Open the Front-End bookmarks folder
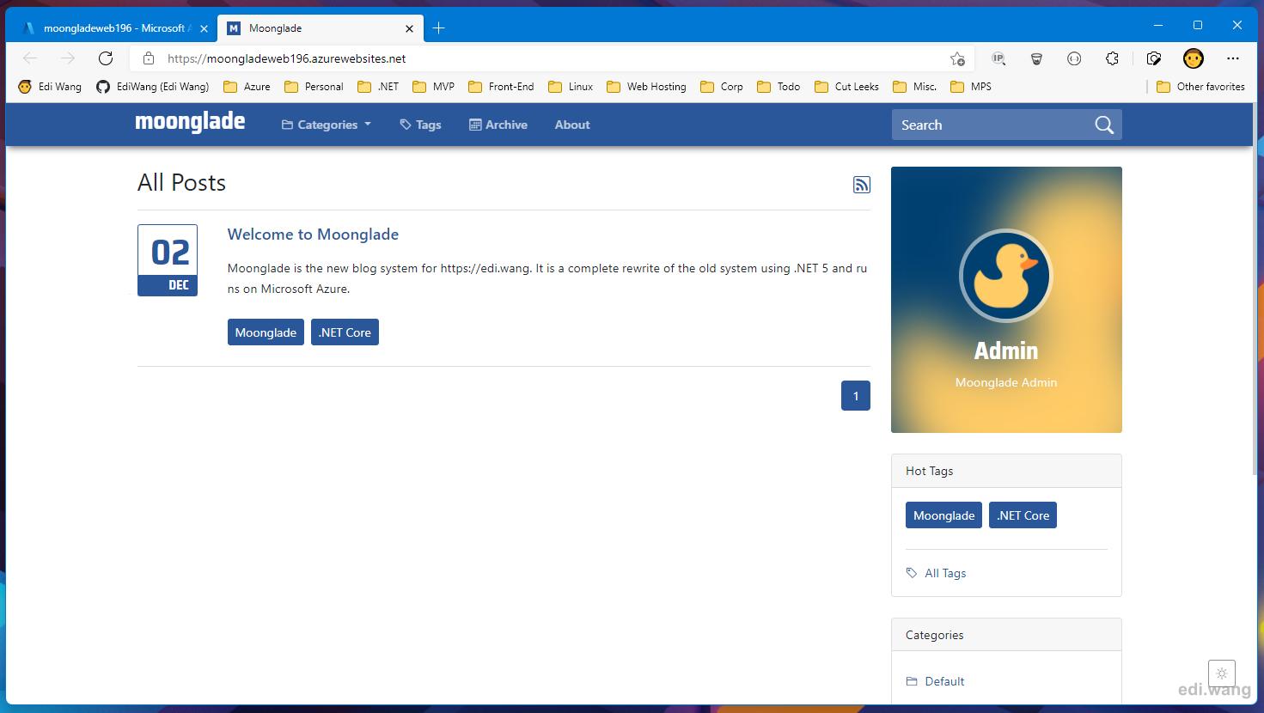This screenshot has width=1264, height=713. coord(501,87)
